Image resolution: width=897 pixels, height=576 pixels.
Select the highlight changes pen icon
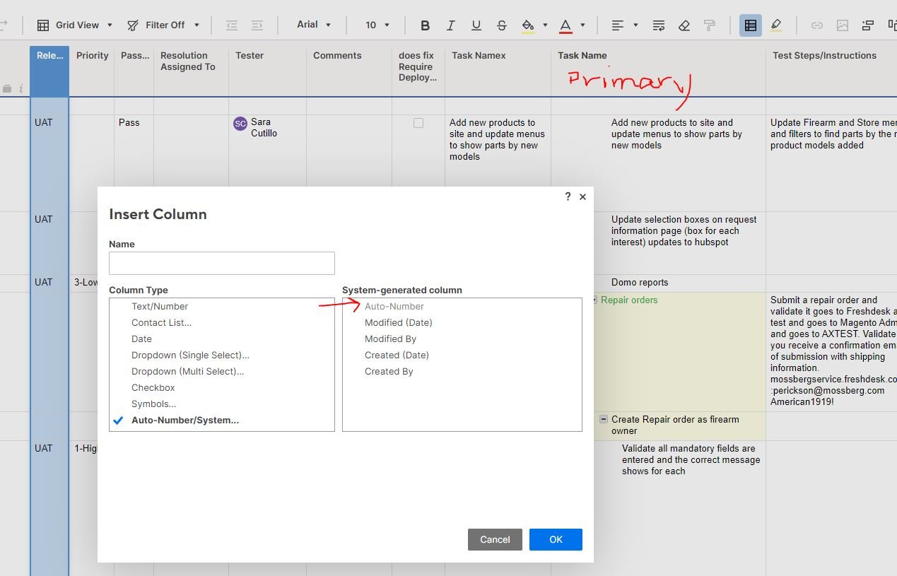775,25
